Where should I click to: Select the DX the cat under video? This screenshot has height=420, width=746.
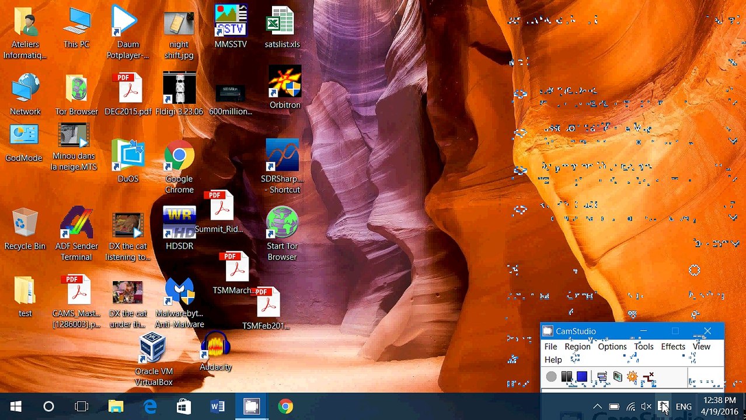(127, 304)
